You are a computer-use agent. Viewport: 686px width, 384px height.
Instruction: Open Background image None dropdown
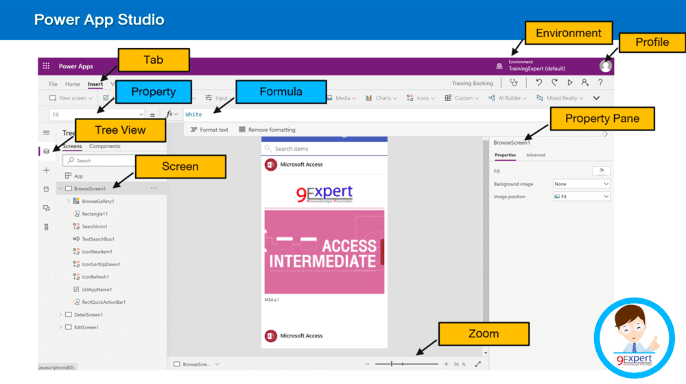tap(582, 184)
